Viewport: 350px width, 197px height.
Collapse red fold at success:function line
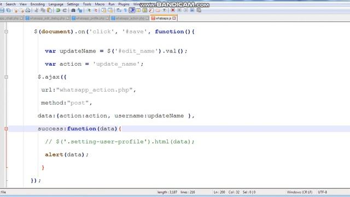click(6, 129)
